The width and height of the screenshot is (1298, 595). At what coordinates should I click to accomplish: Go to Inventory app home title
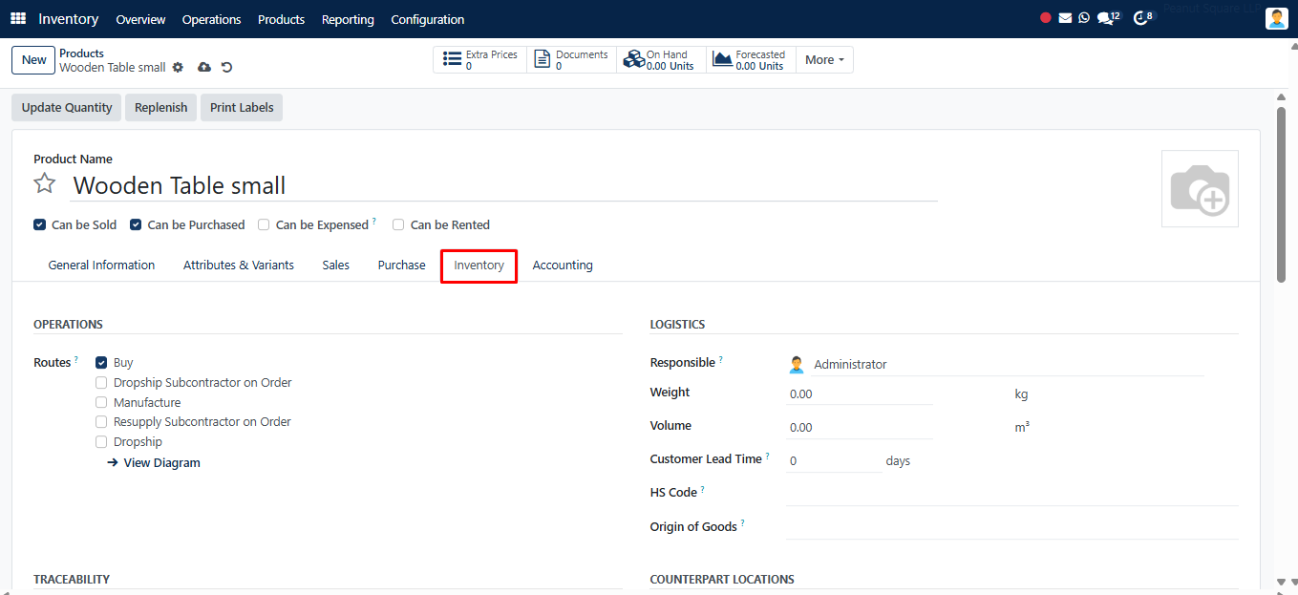(x=68, y=19)
